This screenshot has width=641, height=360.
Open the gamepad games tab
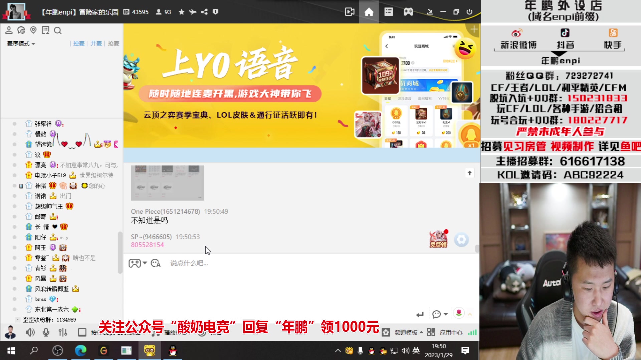(x=408, y=12)
